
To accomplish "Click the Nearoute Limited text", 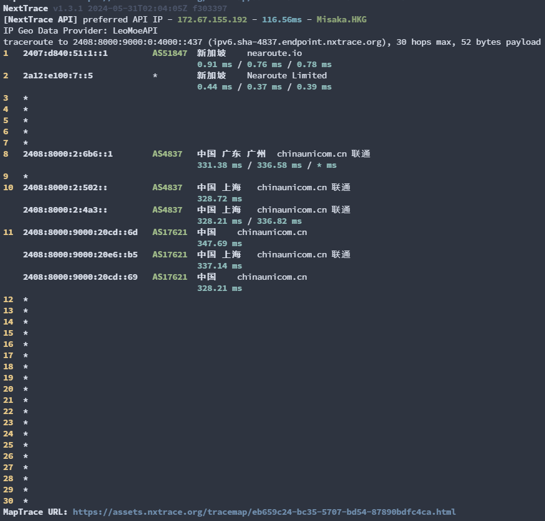I will point(287,75).
